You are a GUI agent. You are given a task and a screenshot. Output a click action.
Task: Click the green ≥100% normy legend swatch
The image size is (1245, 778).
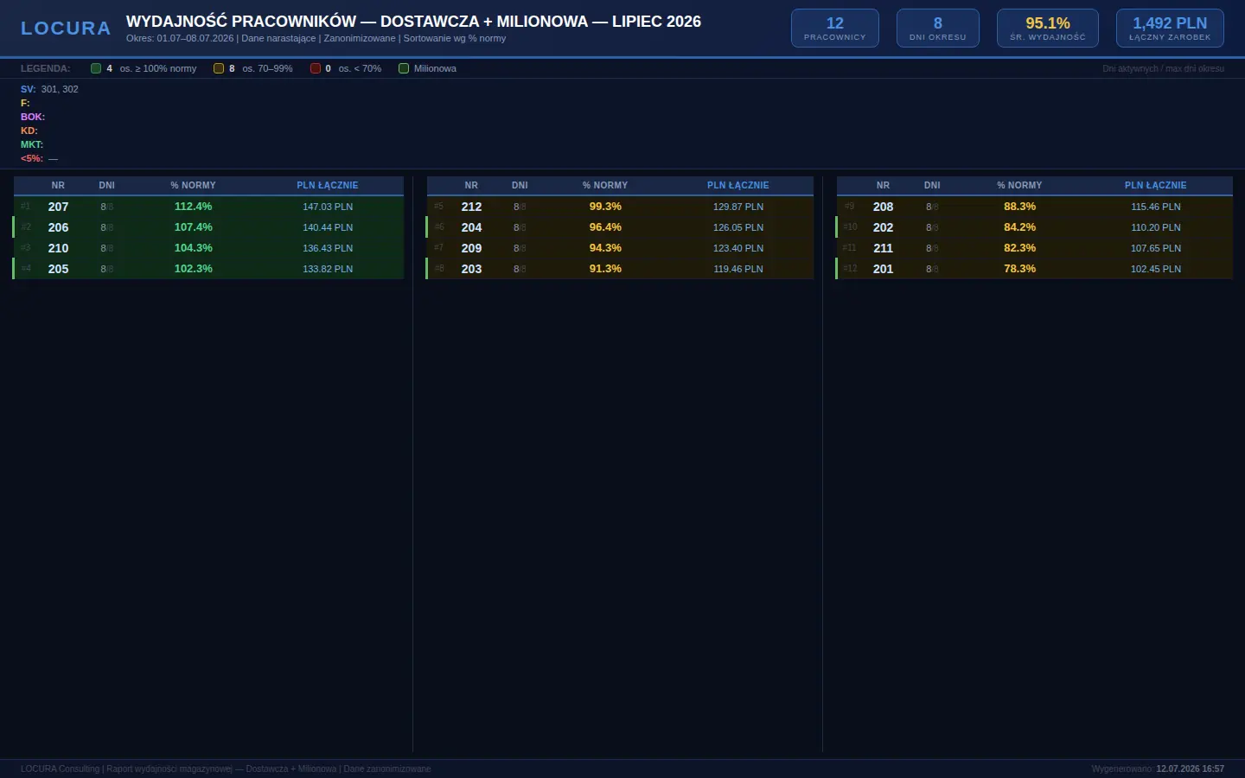[96, 68]
